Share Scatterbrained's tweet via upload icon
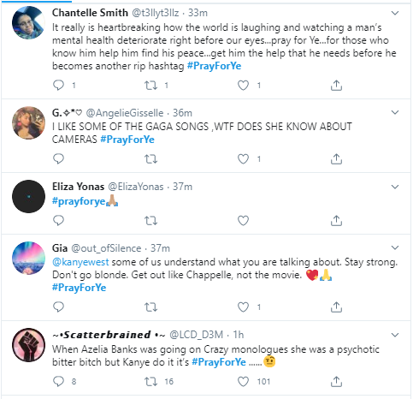 pyautogui.click(x=336, y=381)
